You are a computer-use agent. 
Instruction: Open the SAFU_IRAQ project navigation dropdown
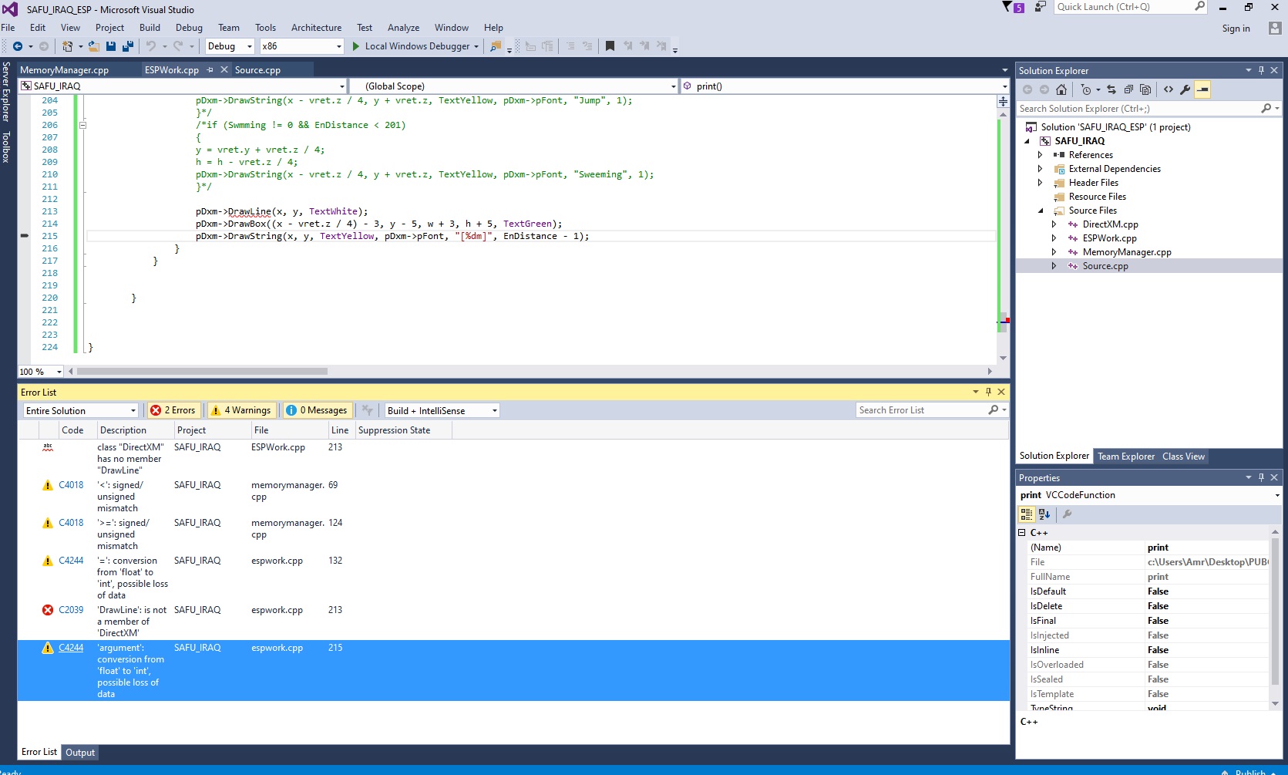pyautogui.click(x=183, y=86)
